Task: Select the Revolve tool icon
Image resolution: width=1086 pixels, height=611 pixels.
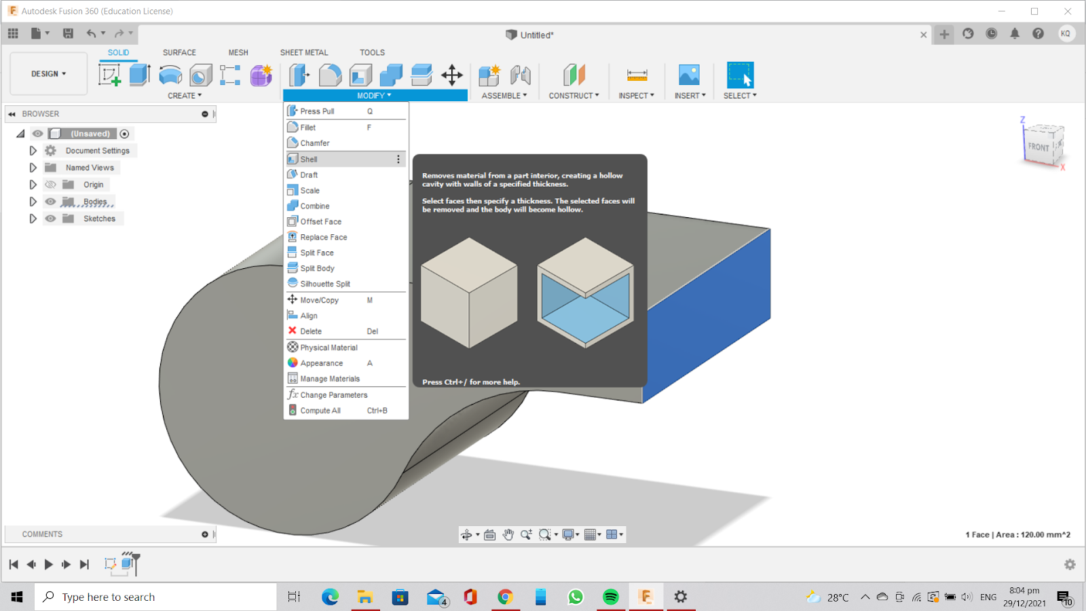Action: pos(170,75)
